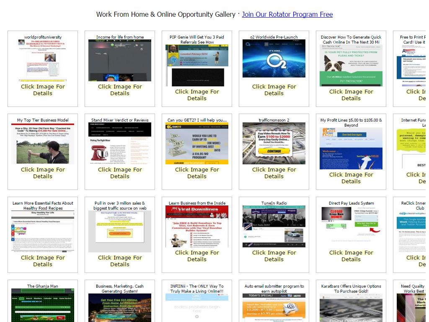The width and height of the screenshot is (429, 322).
Task: Open The Ghanja Man thumbnail
Action: tap(43, 305)
